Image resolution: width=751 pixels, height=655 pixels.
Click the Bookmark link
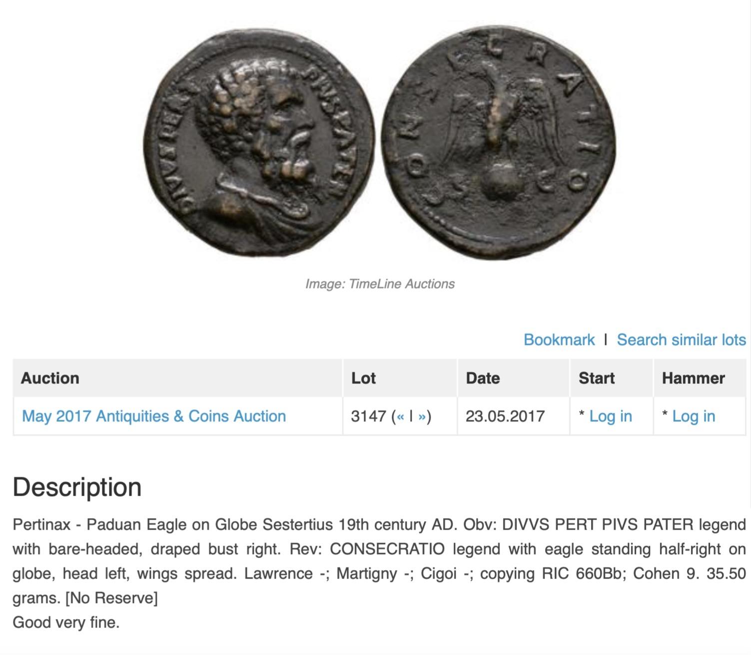[x=559, y=339]
